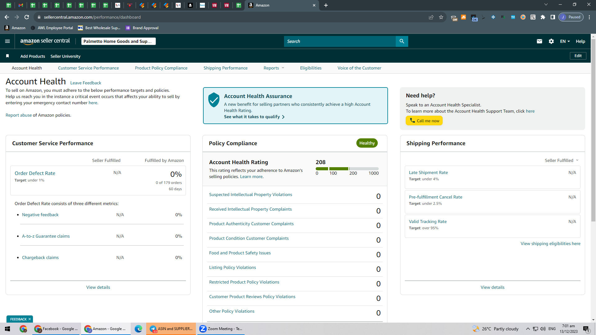Image resolution: width=596 pixels, height=335 pixels.
Task: Open a new browser tab
Action: 326,5
